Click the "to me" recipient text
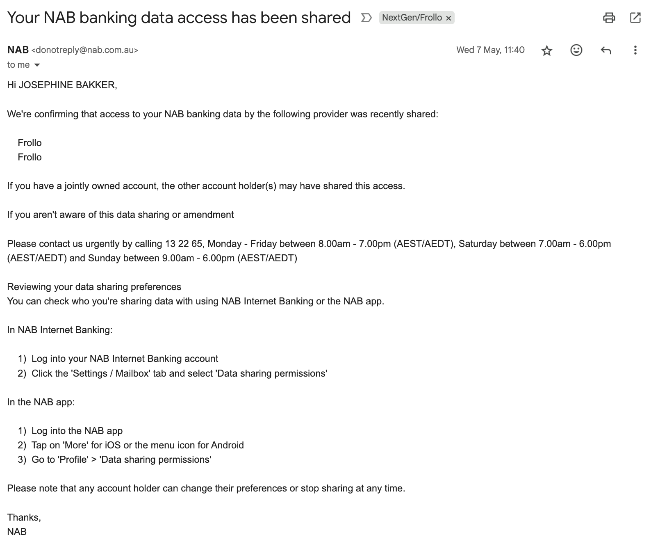This screenshot has width=651, height=544. point(18,65)
